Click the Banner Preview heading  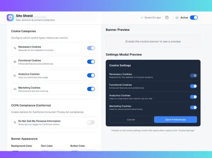point(118,30)
